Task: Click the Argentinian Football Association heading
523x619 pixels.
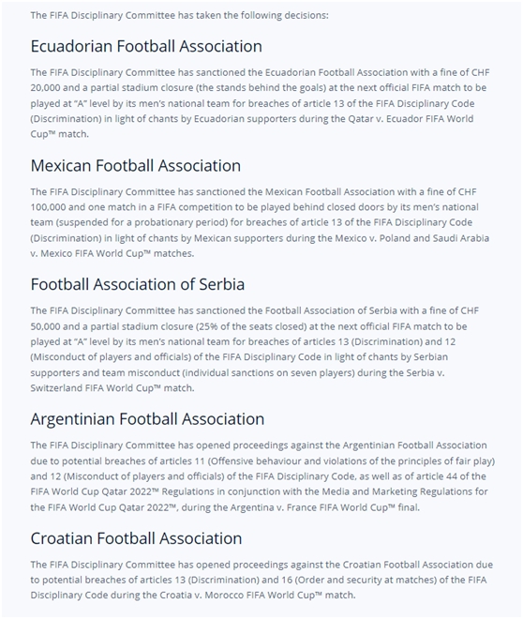Action: 147,419
